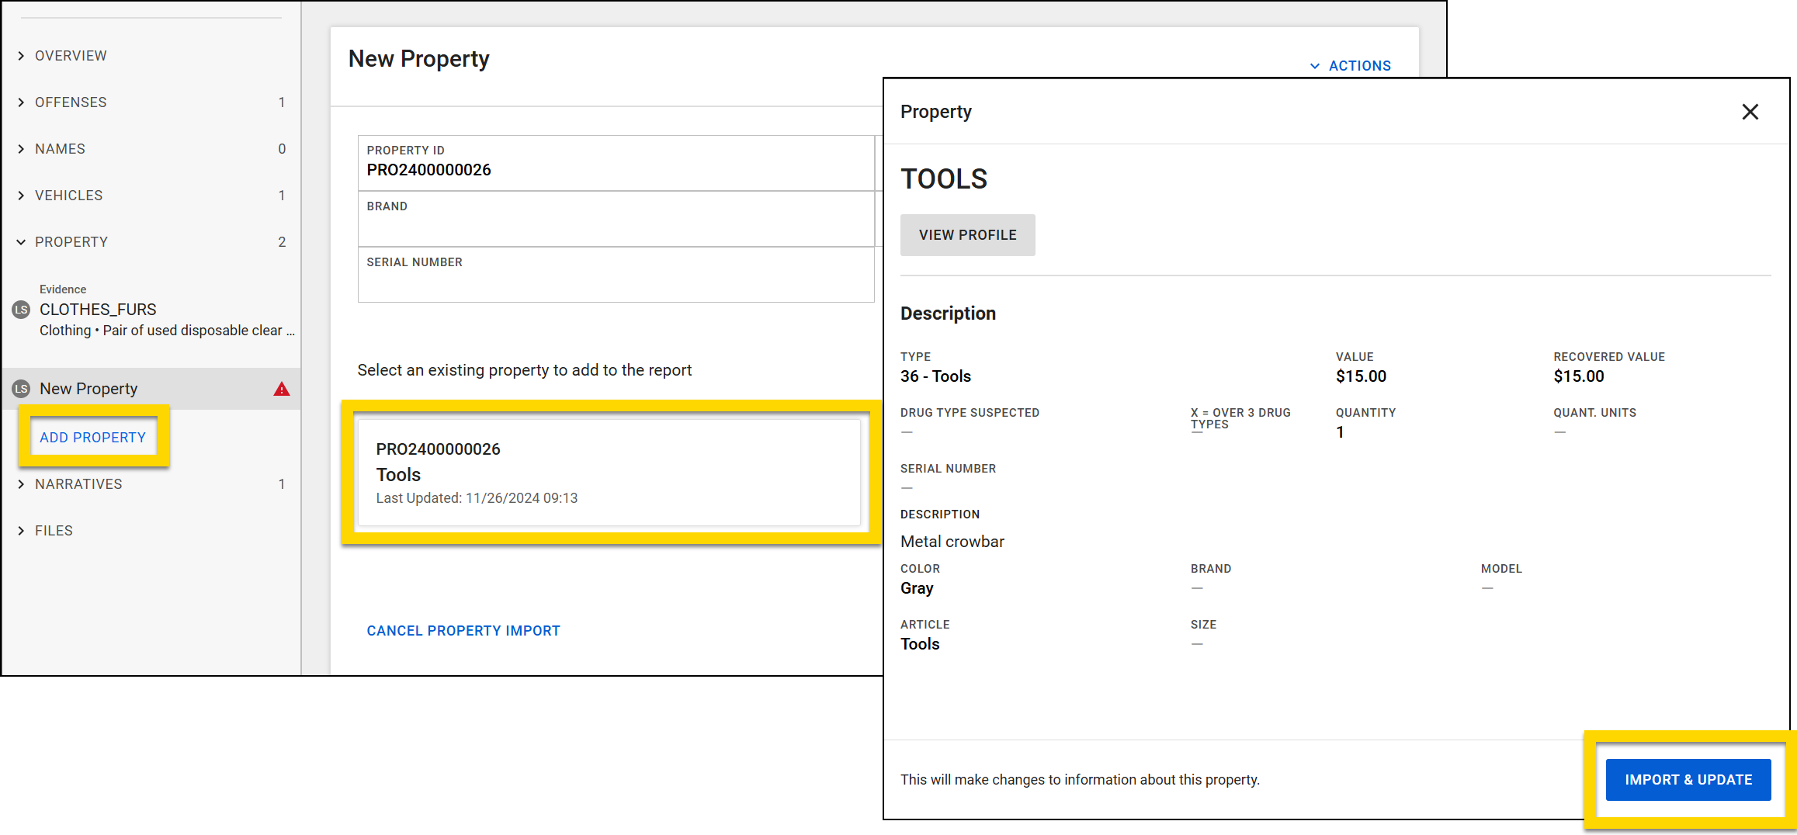Select the PRO2400000026 Tools property card
1797x835 pixels.
(609, 472)
